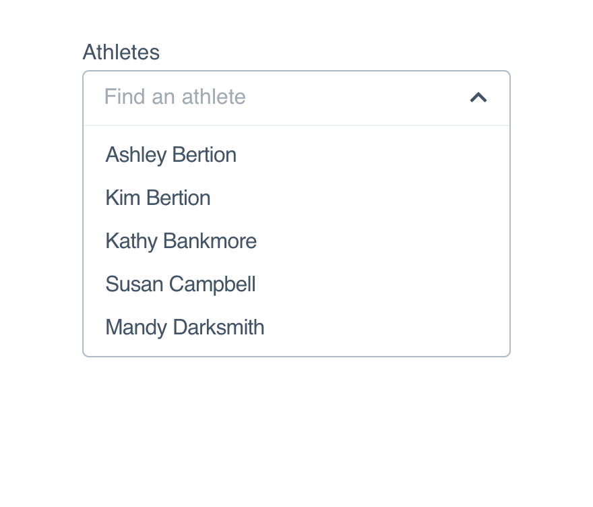The image size is (593, 507).
Task: Click Kathy Bankmore's name
Action: (x=181, y=241)
